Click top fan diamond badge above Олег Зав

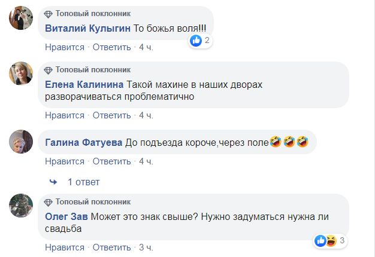click(49, 202)
